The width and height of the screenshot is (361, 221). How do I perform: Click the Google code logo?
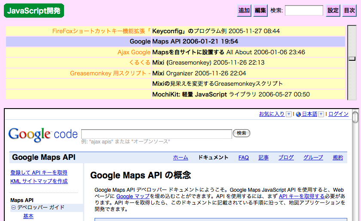click(43, 134)
